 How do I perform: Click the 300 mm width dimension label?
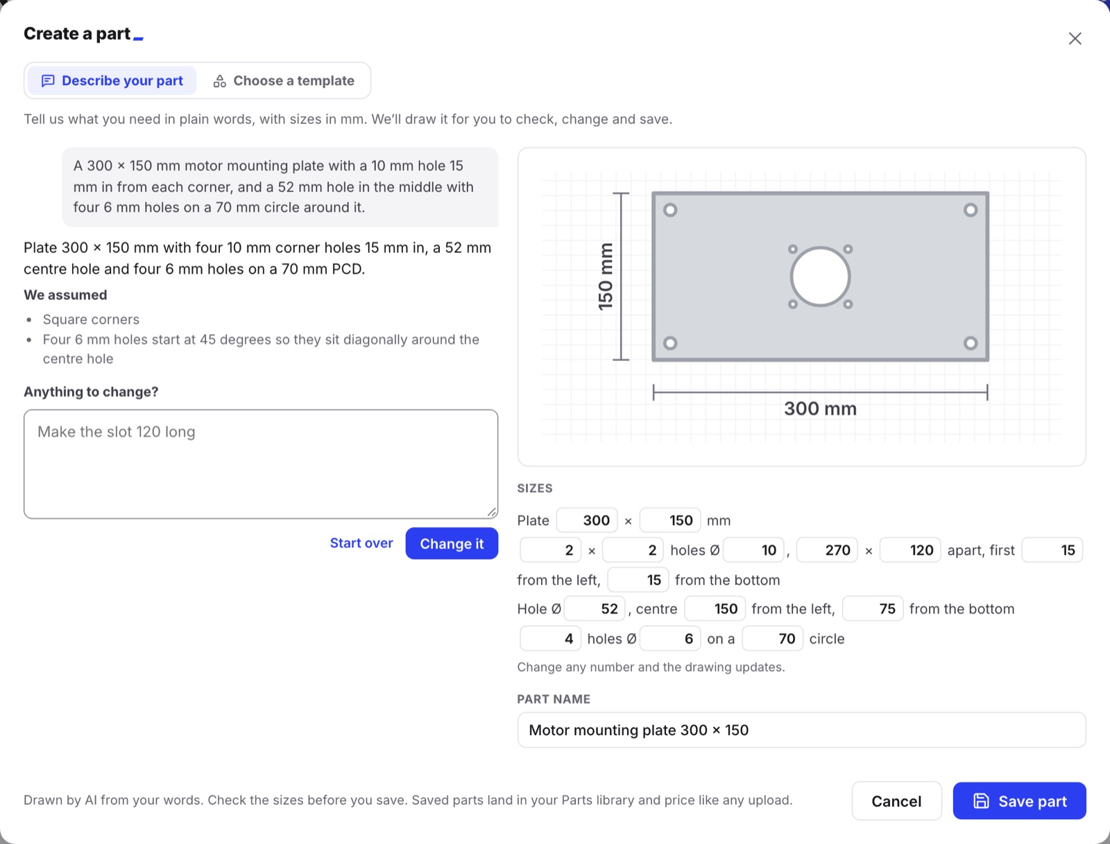(820, 409)
